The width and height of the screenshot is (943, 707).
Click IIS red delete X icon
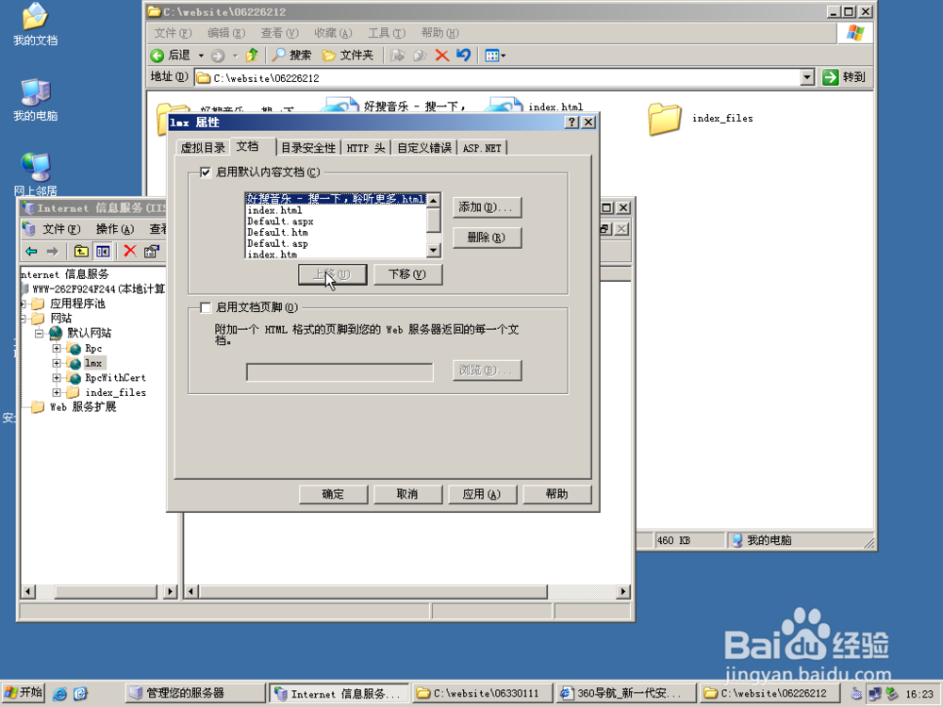tap(130, 251)
